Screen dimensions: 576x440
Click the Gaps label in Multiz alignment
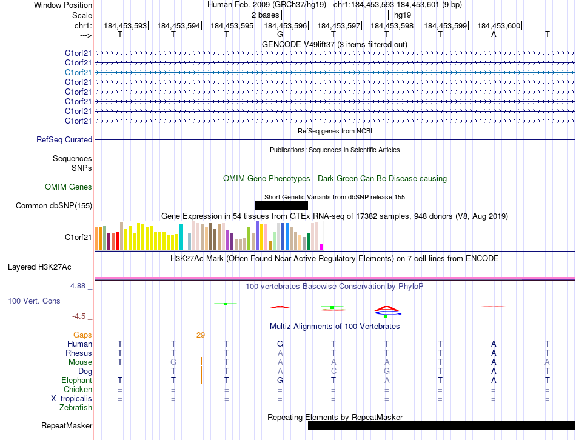point(82,335)
